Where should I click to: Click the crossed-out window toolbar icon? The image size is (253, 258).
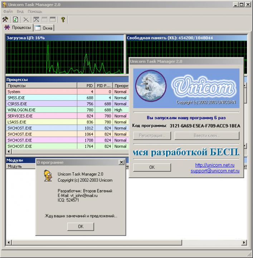[36, 19]
